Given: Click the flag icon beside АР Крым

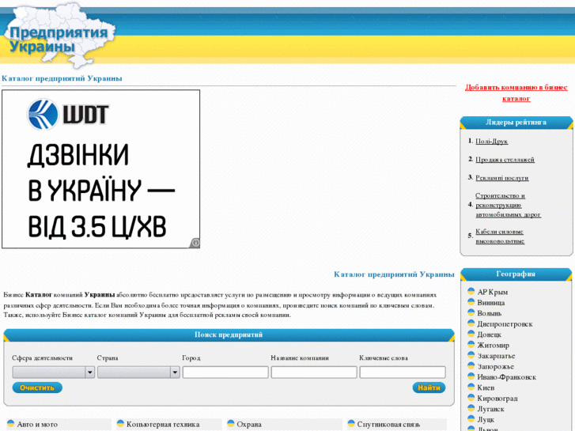Looking at the screenshot, I should point(471,291).
